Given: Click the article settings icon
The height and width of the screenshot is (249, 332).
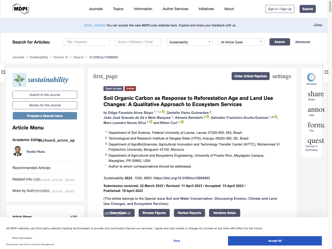Looking at the screenshot, I should (281, 76).
